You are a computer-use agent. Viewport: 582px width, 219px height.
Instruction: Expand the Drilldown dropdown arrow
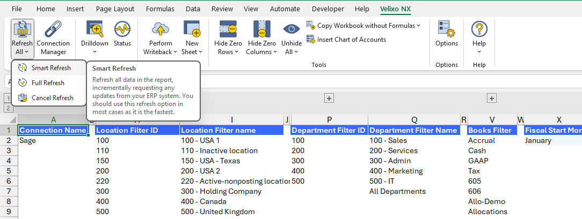coord(94,52)
